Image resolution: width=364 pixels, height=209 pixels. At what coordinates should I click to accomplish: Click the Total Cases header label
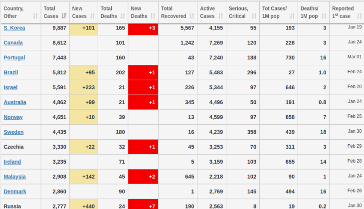(x=51, y=12)
